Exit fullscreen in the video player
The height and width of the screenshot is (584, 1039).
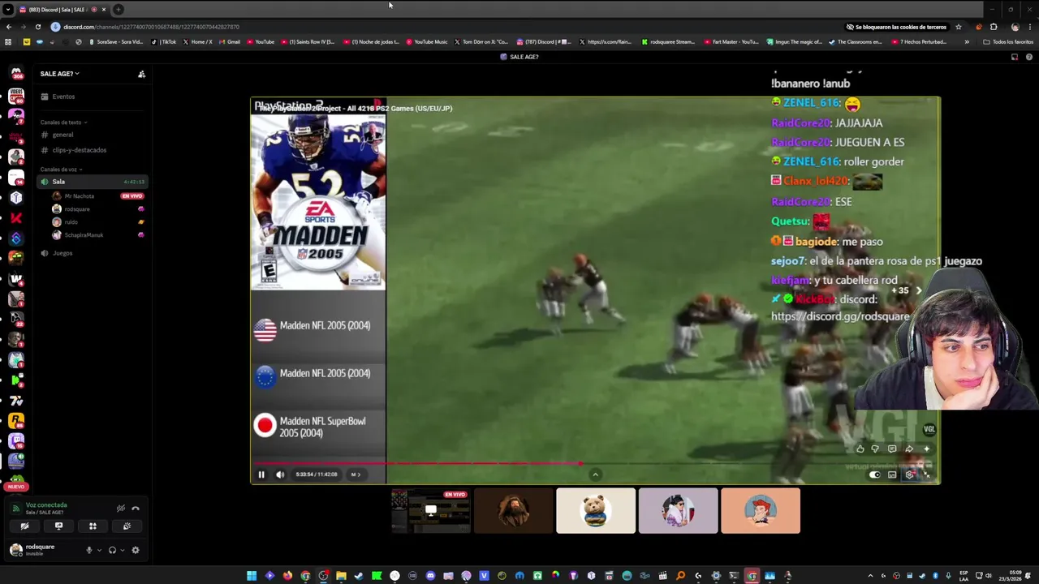(926, 474)
